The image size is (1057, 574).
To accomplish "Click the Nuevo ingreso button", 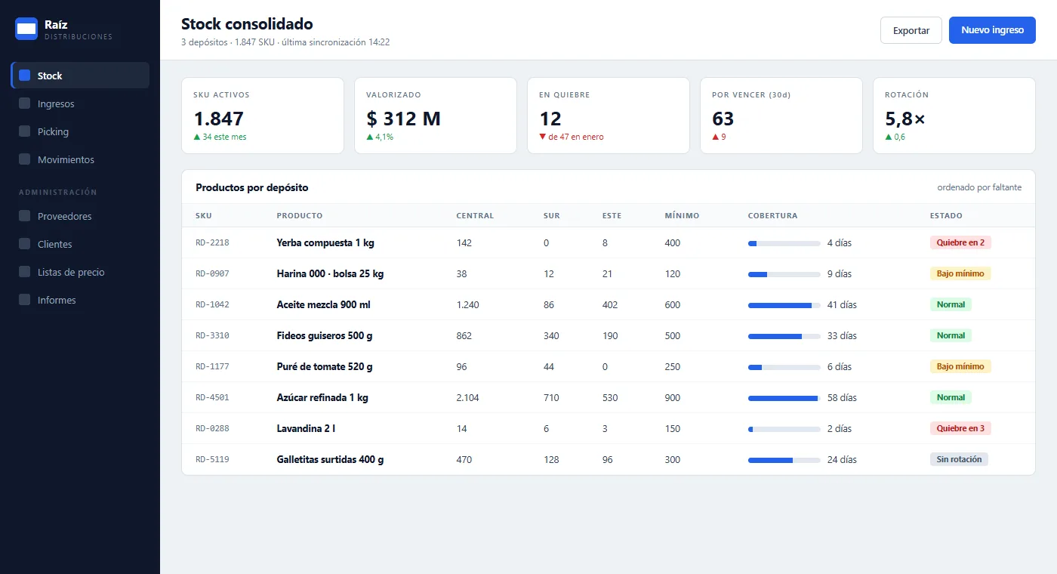I will tap(992, 30).
